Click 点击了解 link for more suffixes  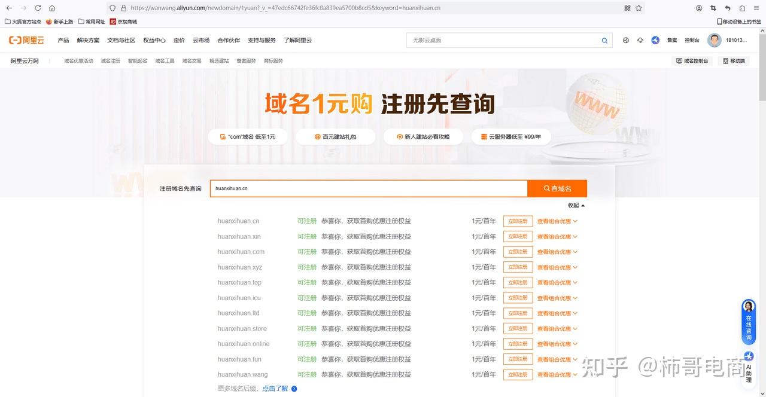coord(275,389)
